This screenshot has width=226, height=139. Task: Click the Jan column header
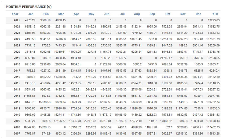point(31,14)
